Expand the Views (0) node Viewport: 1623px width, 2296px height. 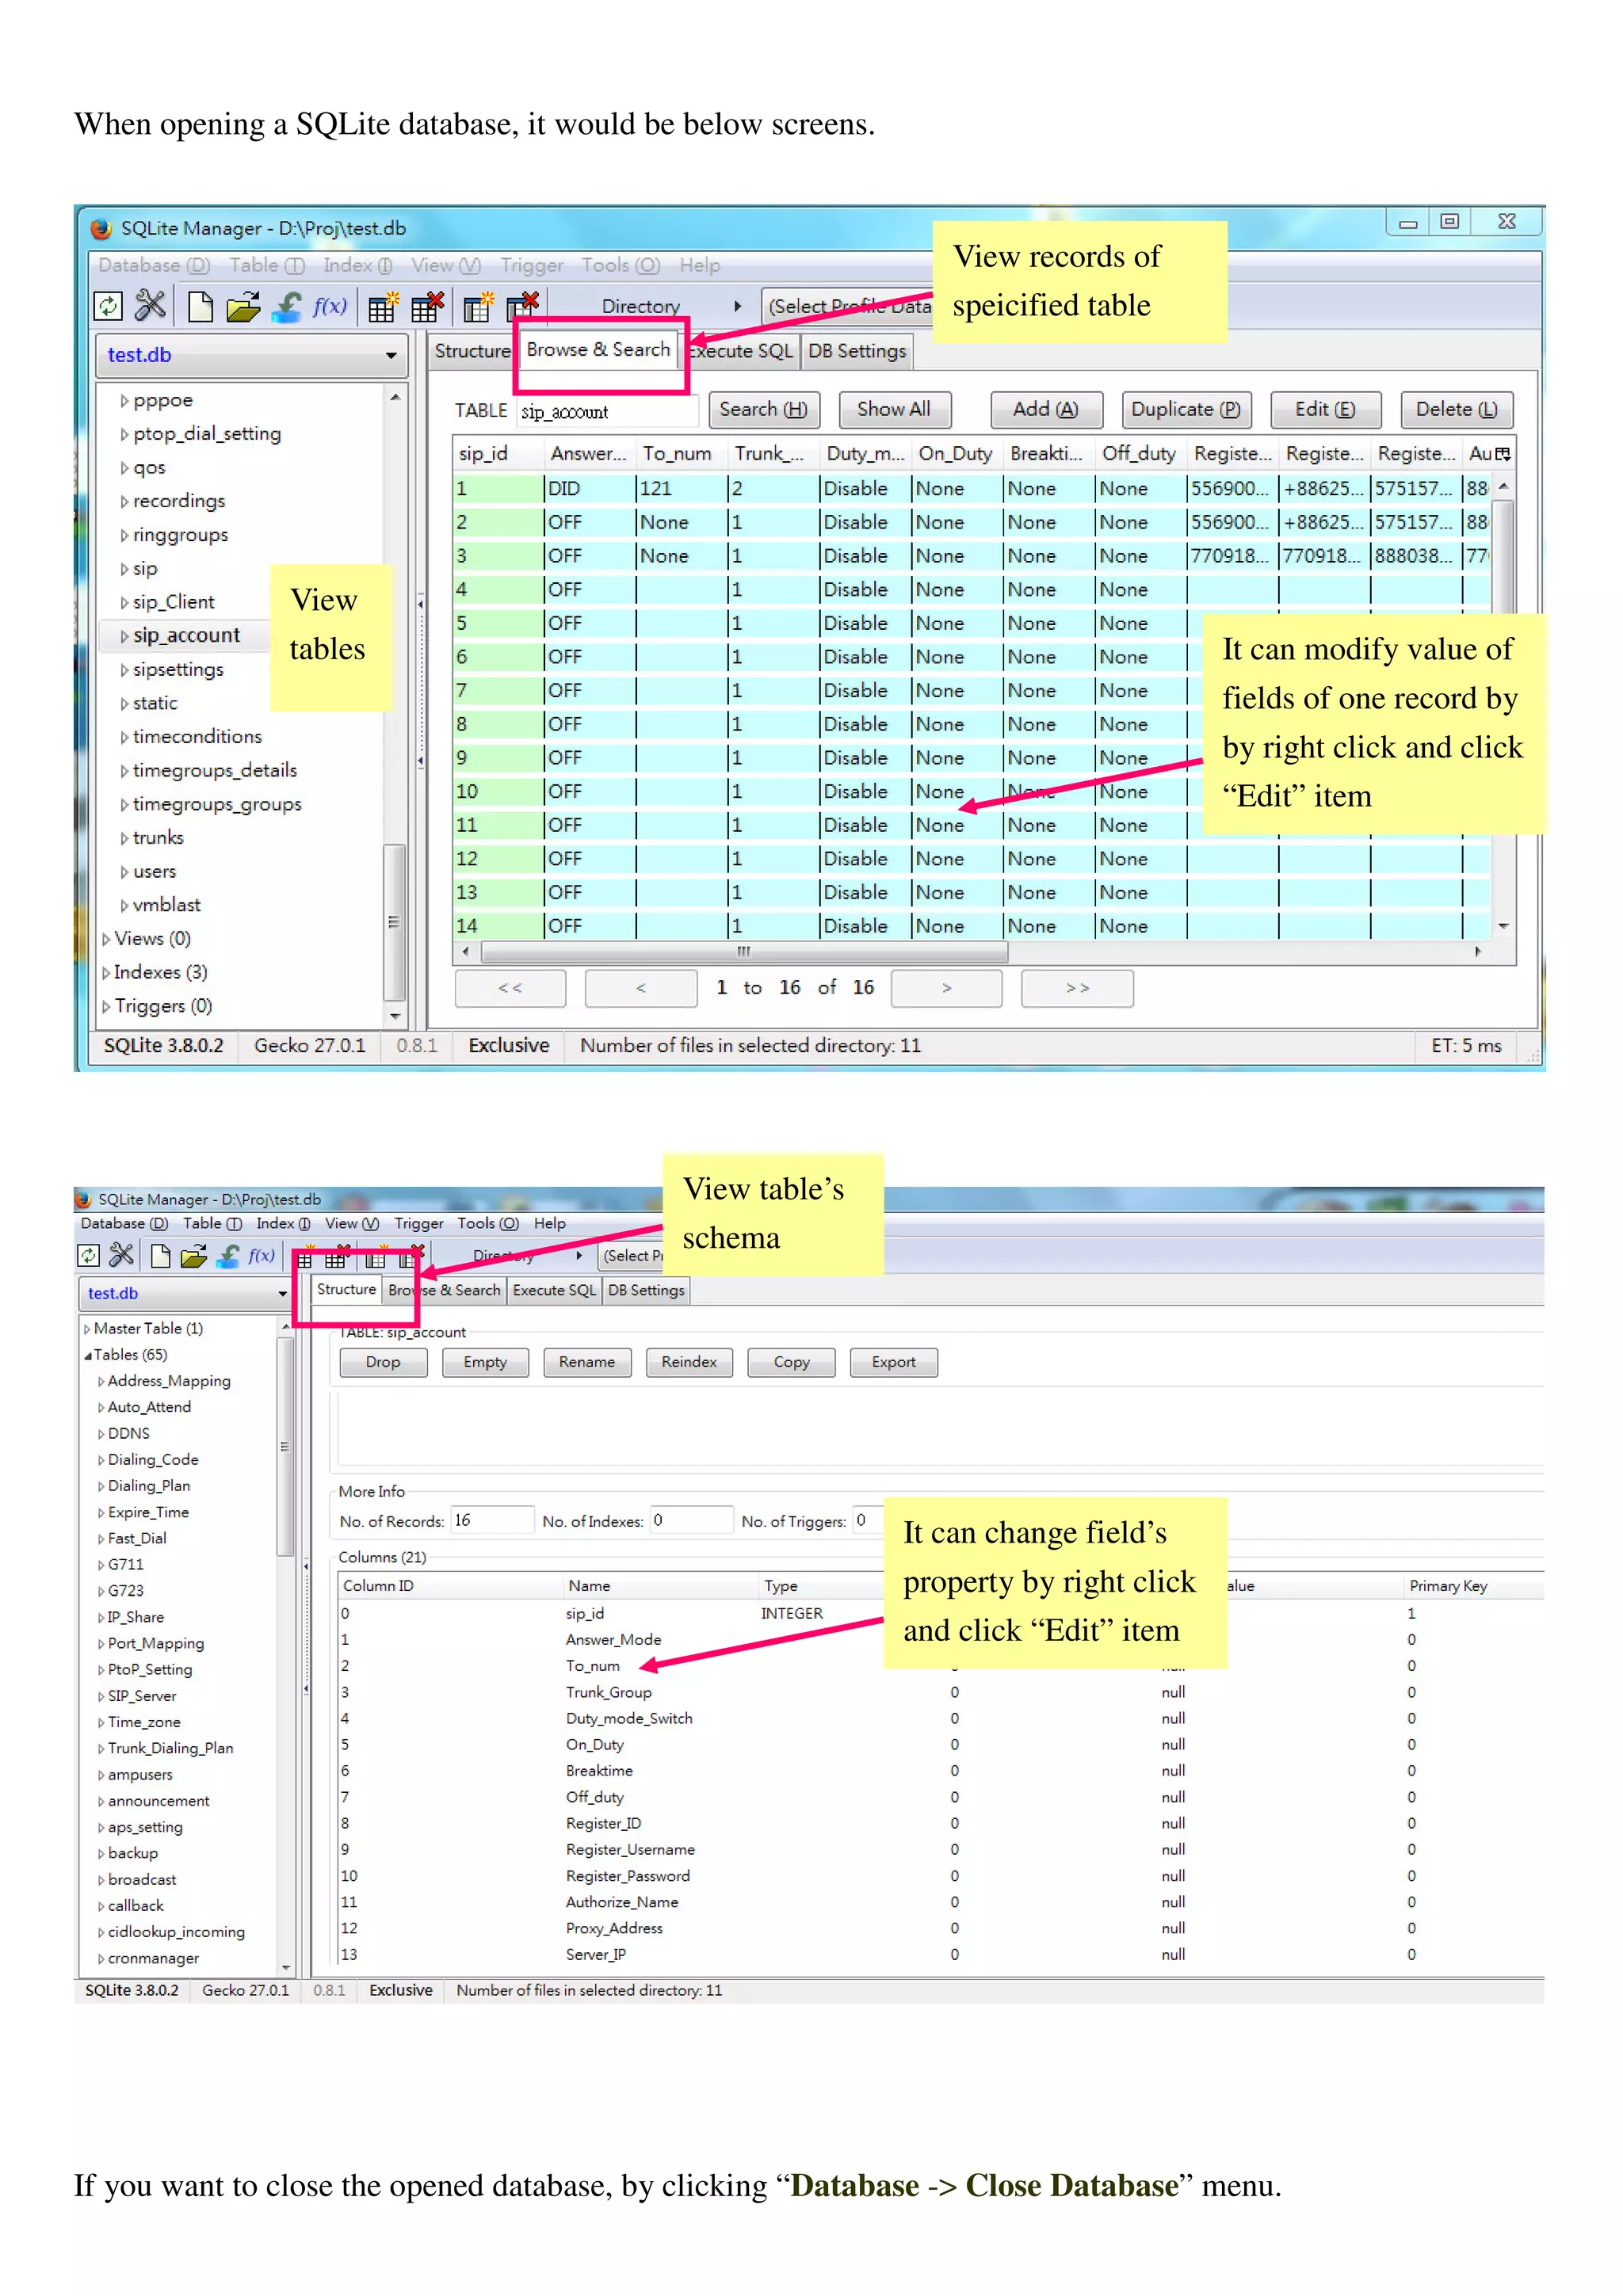pos(106,939)
